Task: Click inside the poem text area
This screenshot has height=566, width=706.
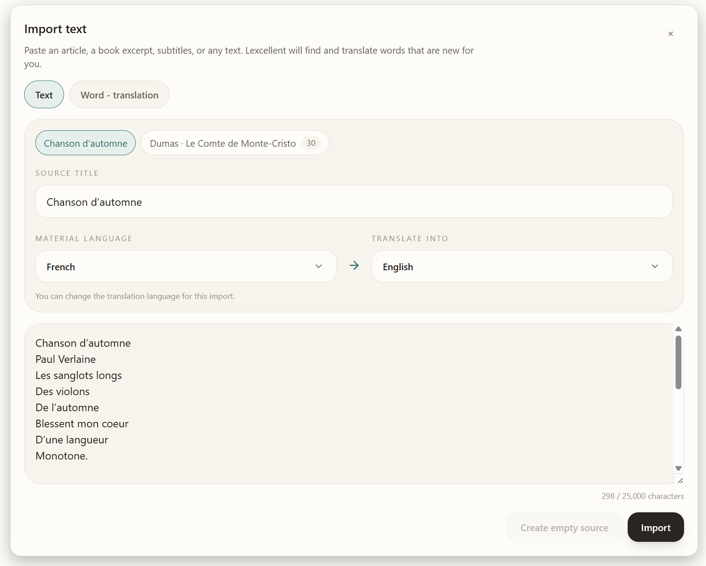Action: [x=349, y=404]
